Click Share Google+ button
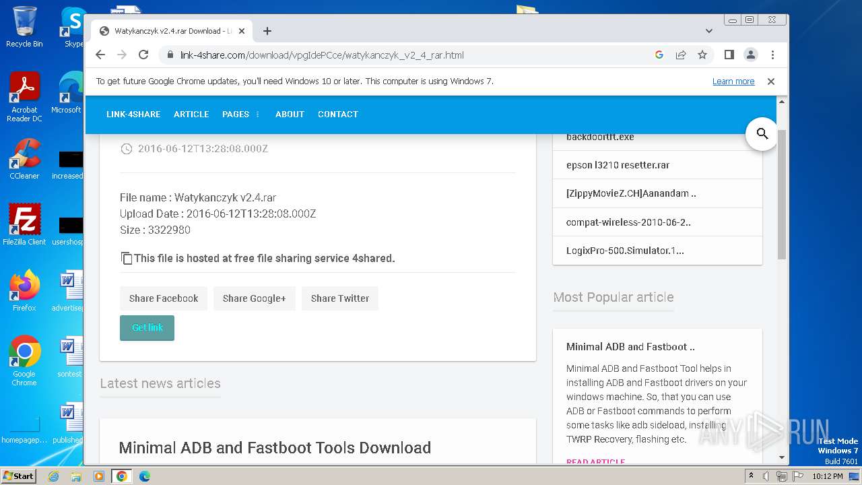The width and height of the screenshot is (862, 485). (x=255, y=298)
